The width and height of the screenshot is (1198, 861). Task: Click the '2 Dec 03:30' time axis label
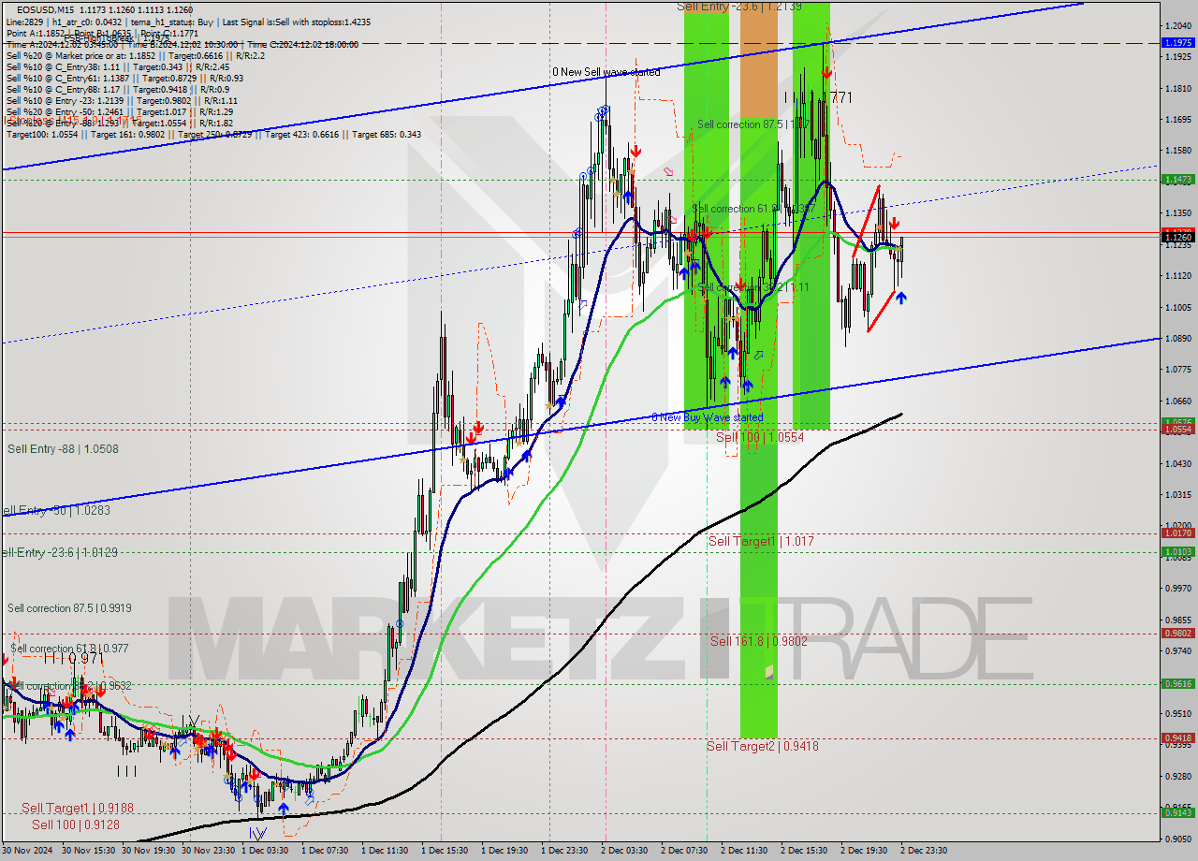(626, 851)
